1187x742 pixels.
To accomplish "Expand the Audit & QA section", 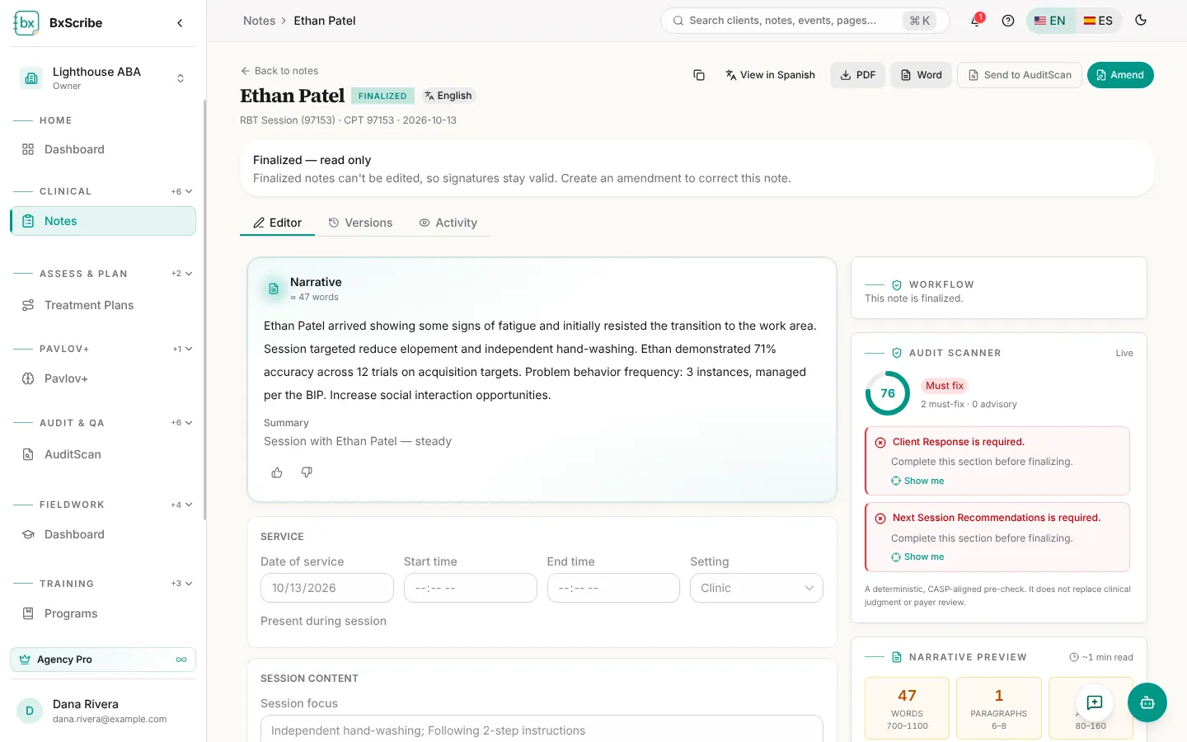I will point(183,423).
